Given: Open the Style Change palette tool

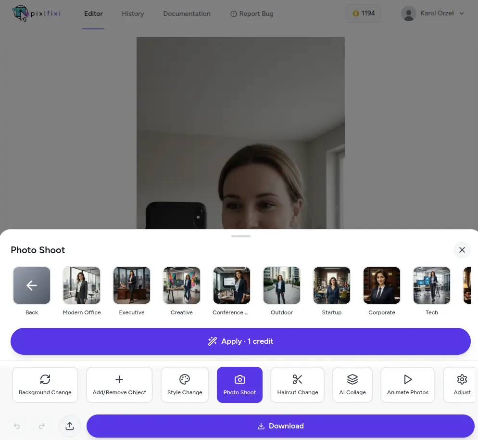Looking at the screenshot, I should tap(185, 385).
